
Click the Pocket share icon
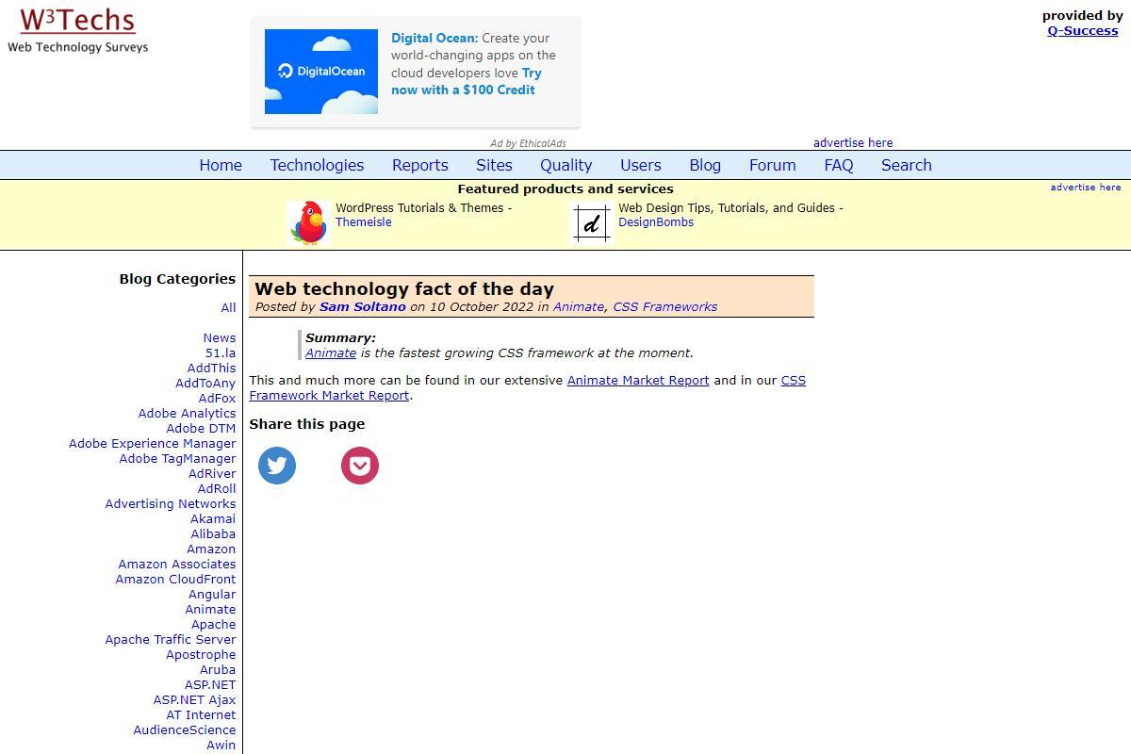tap(360, 466)
